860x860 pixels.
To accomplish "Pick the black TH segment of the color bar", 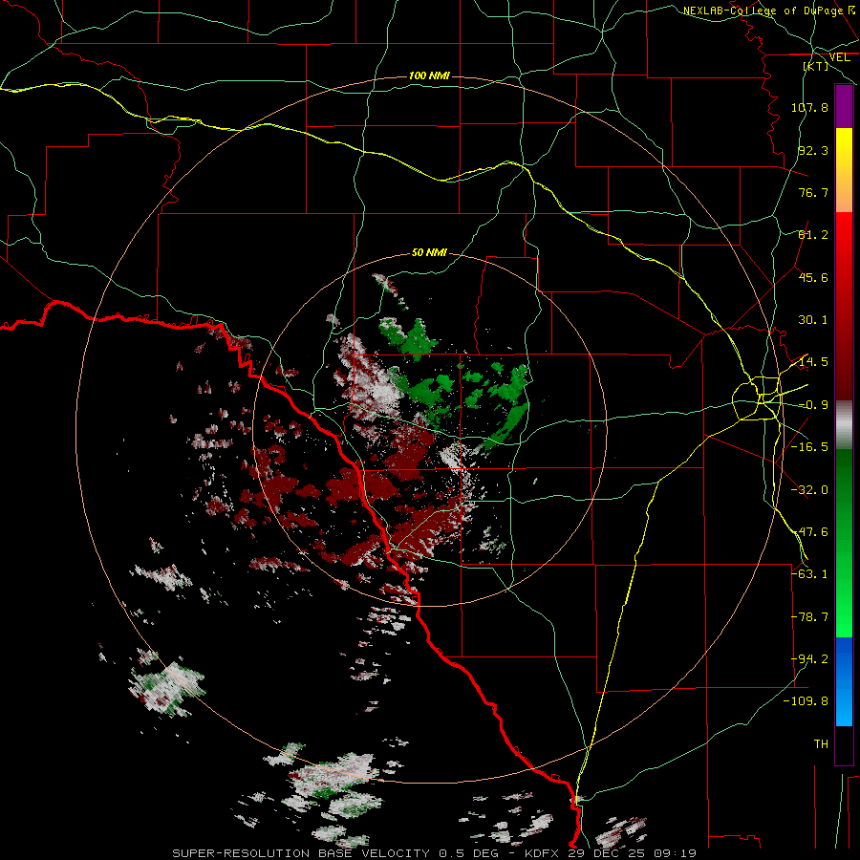I will 844,744.
